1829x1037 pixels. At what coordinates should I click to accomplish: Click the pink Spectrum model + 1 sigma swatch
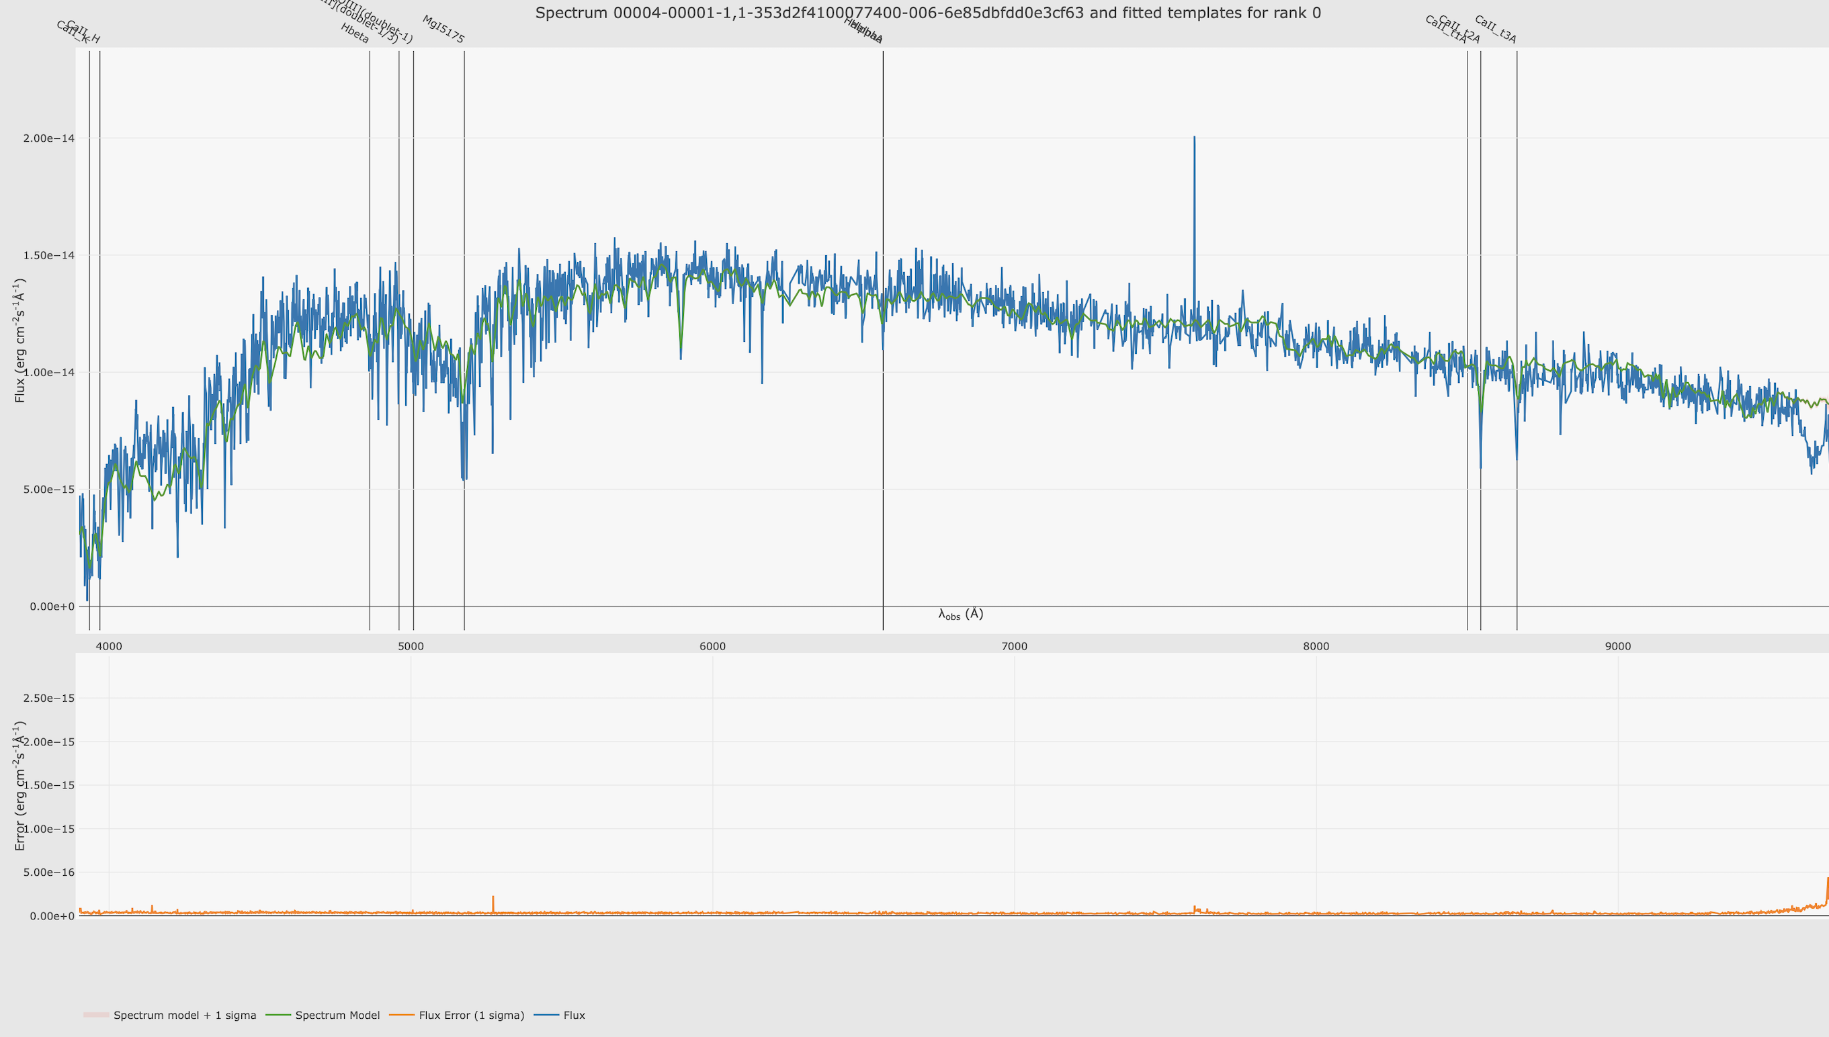pyautogui.click(x=96, y=1015)
